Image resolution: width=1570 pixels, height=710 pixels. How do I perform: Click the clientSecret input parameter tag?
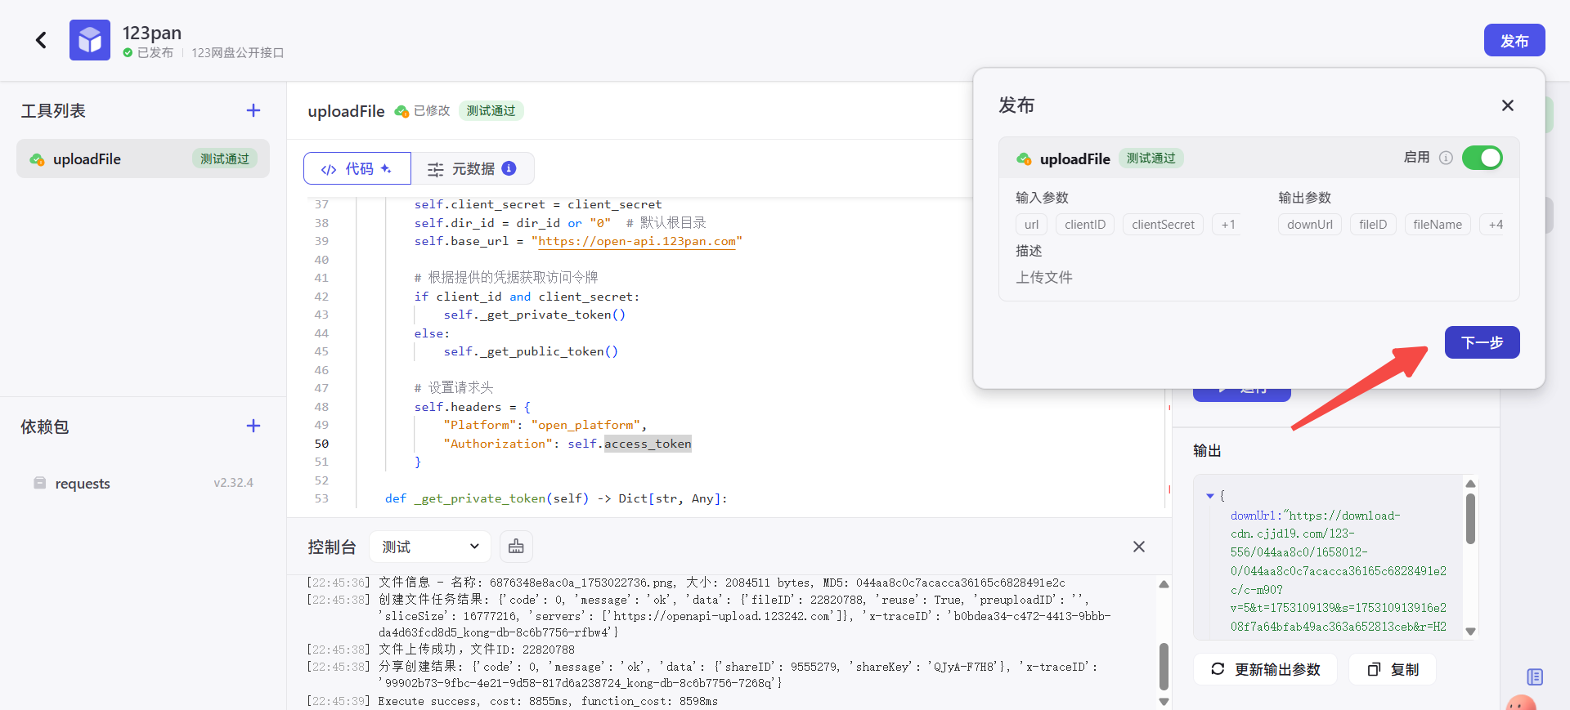pyautogui.click(x=1163, y=225)
